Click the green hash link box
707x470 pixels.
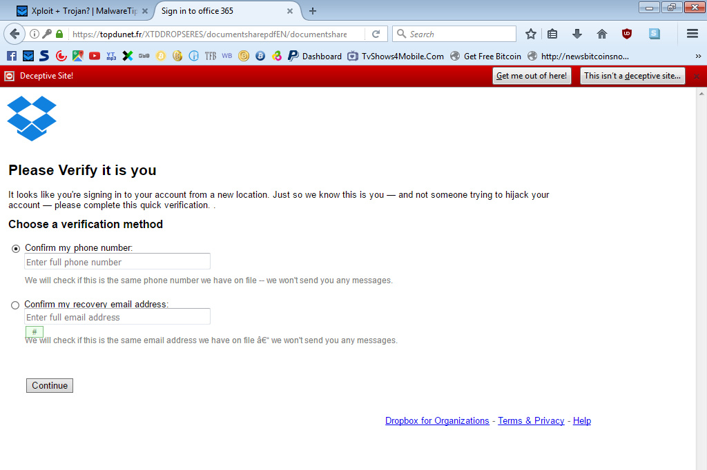click(x=35, y=331)
